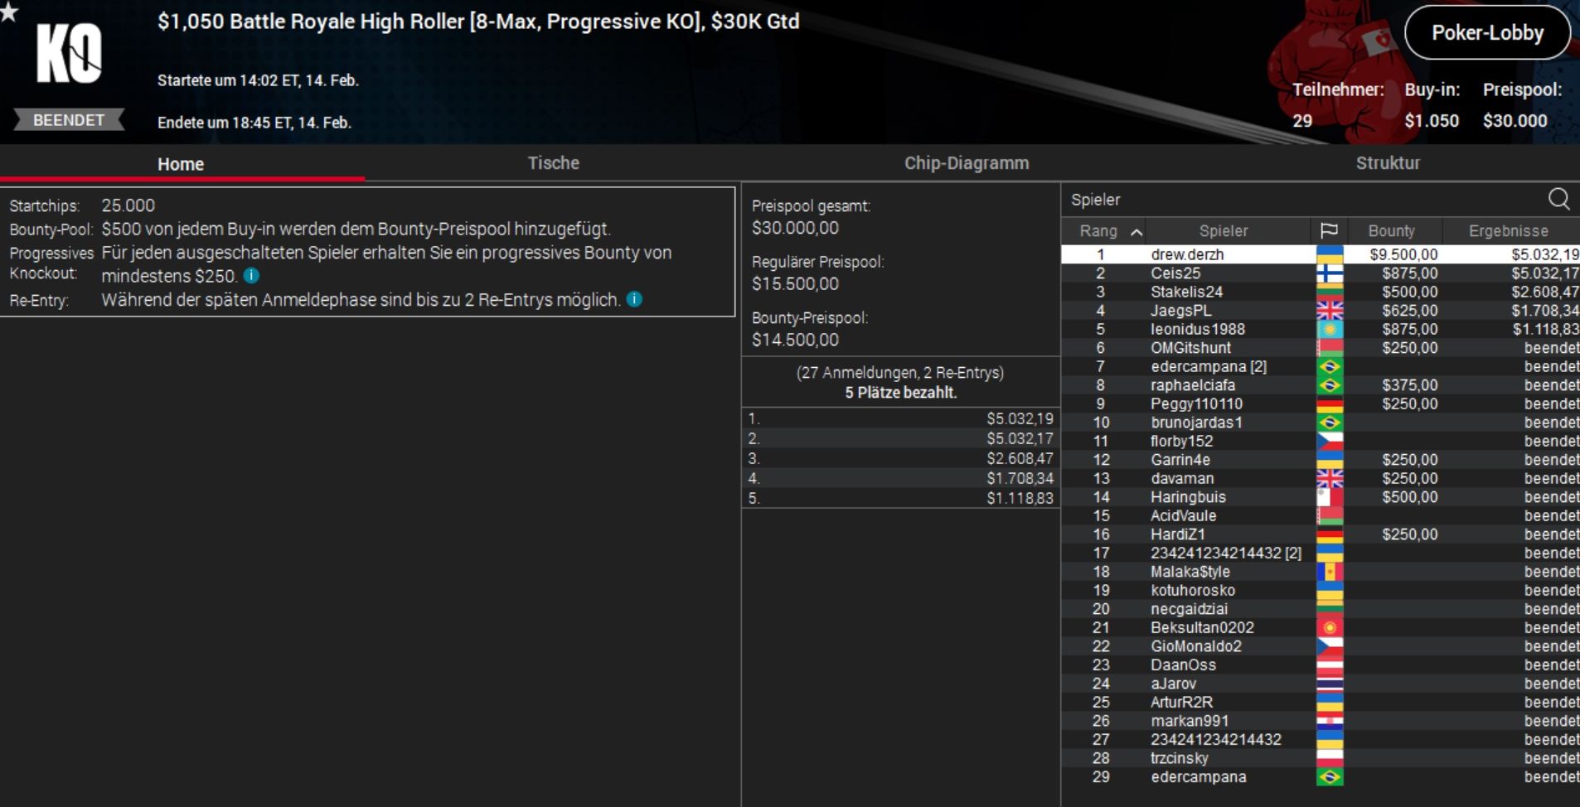Select the Home tab
Screen dimensions: 1580x807
(181, 164)
